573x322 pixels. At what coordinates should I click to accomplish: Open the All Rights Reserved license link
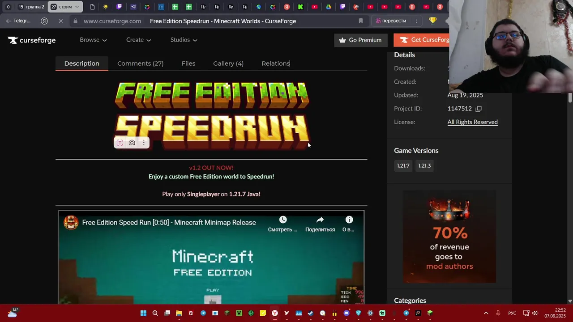[472, 122]
